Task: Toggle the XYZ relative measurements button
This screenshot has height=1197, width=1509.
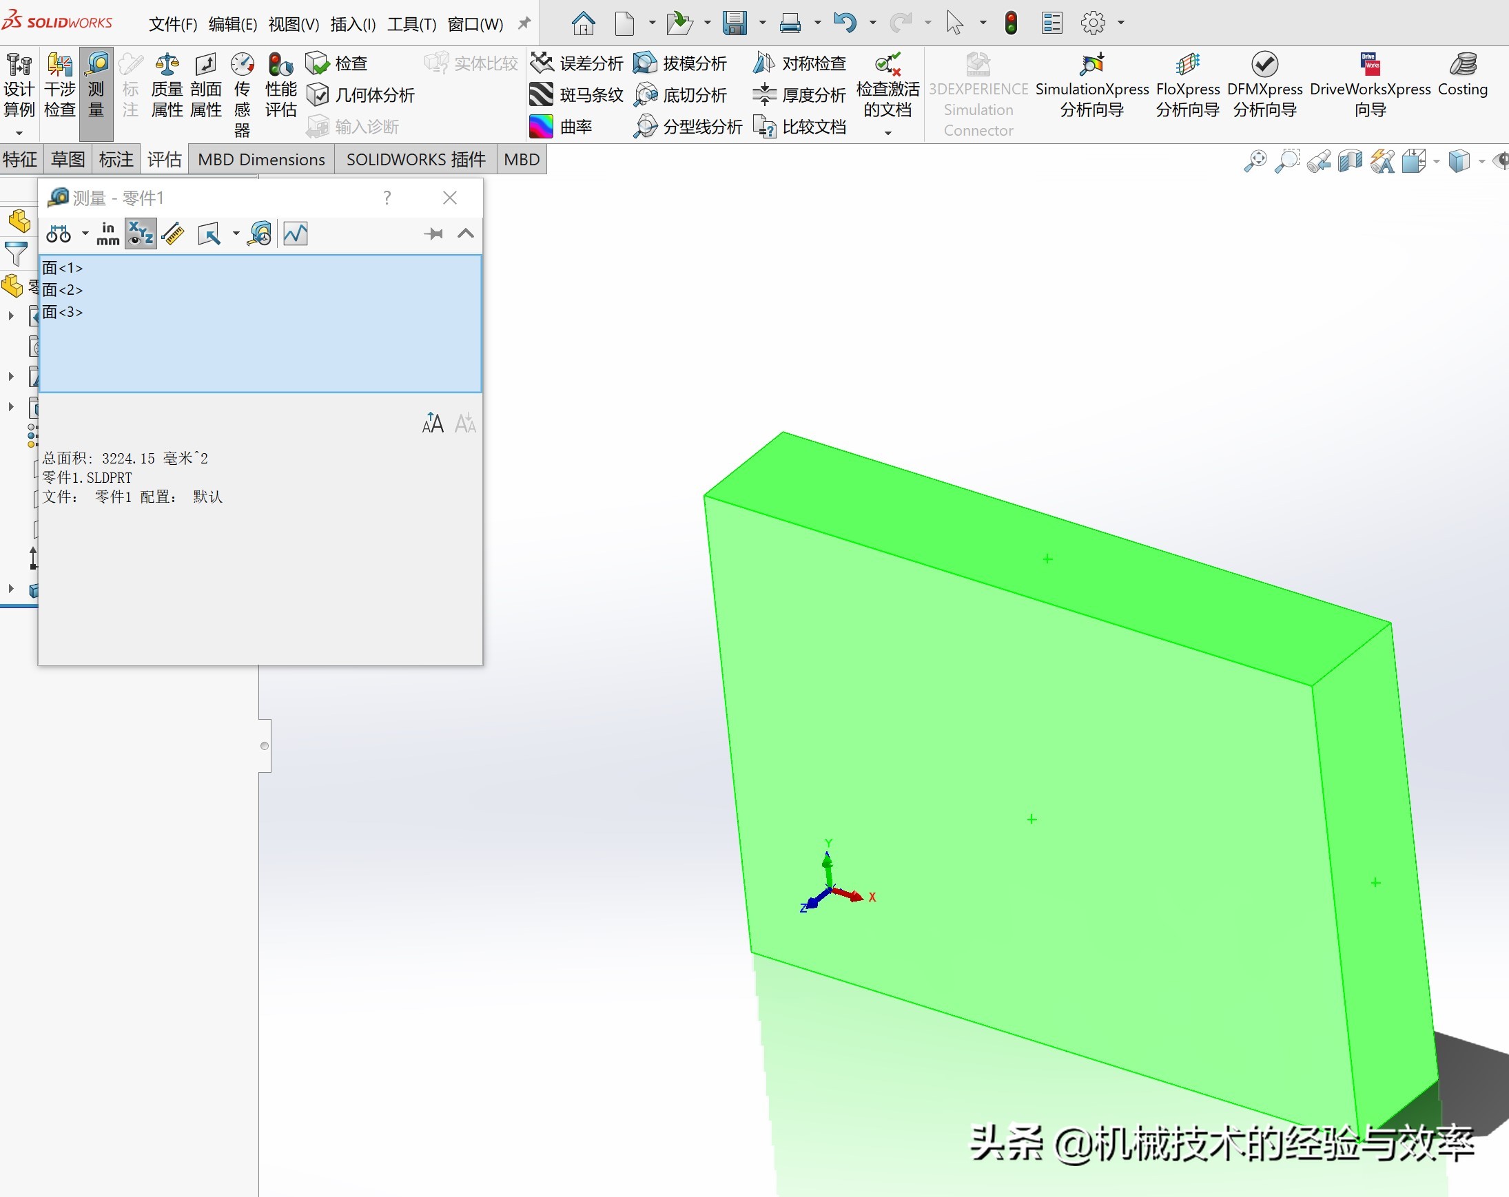Action: 141,233
